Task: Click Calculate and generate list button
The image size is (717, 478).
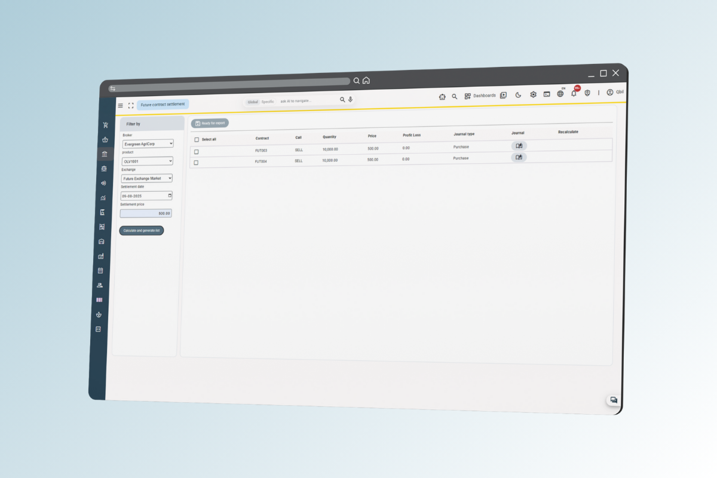Action: coord(141,230)
